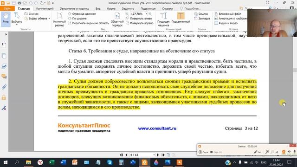This screenshot has height=167, width=297.
Task: Open the security lock sidebar panel
Action: tap(4, 97)
